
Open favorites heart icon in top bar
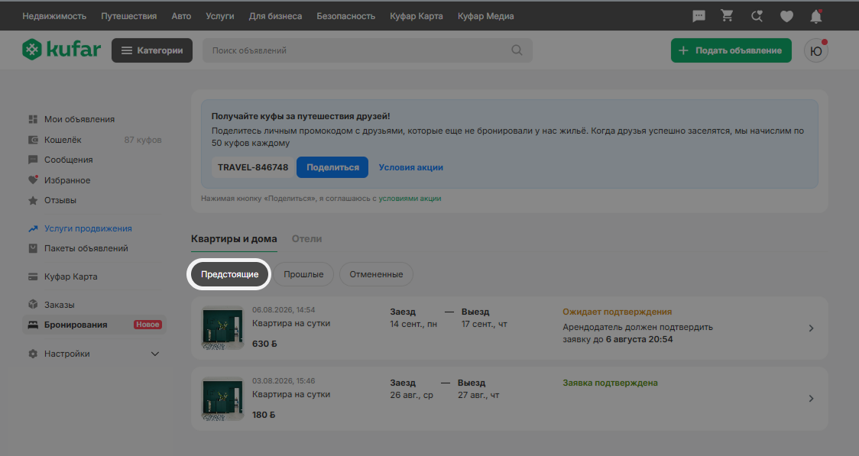pos(786,17)
